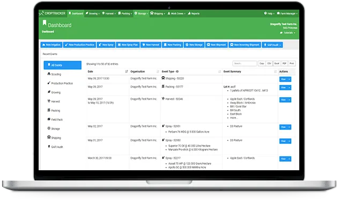This screenshot has width=339, height=203.
Task: View the Spray - 52217 event
Action: tap(283, 159)
